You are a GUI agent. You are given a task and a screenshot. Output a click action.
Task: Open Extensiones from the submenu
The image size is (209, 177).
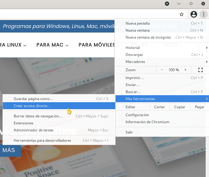59,123
